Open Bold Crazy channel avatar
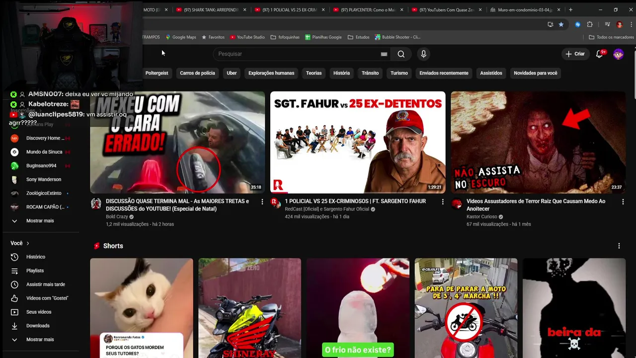The height and width of the screenshot is (358, 636). (96, 203)
